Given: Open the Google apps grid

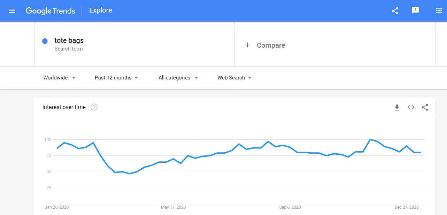Looking at the screenshot, I should click(439, 10).
